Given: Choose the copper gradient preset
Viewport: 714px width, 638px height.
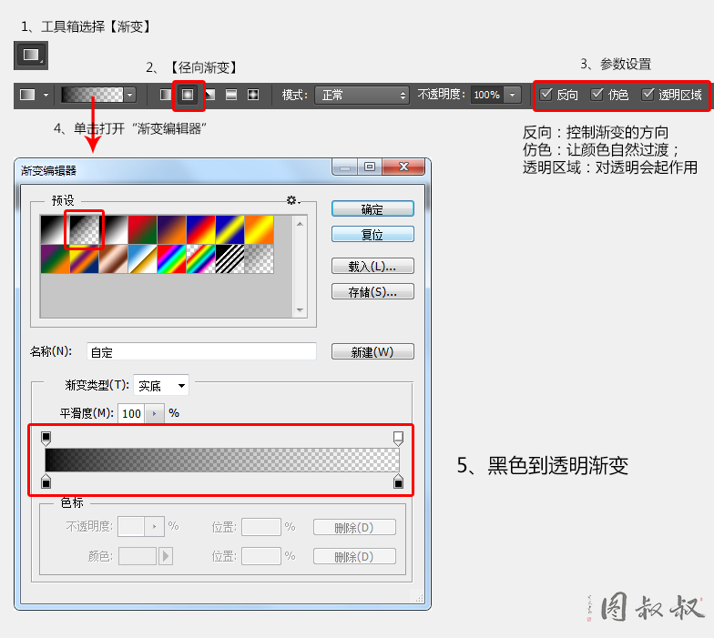Looking at the screenshot, I should [113, 258].
